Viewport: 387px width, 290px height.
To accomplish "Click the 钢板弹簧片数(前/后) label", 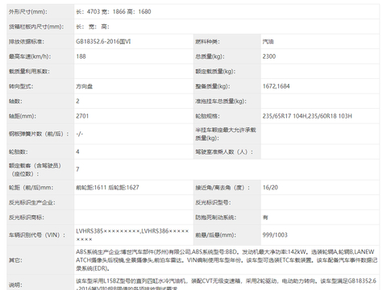I will pyautogui.click(x=39, y=134).
